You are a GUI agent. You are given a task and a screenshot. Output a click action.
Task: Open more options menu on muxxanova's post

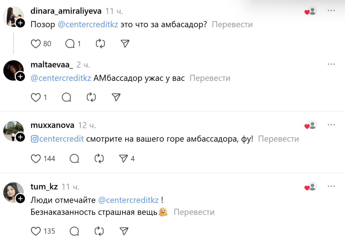(x=331, y=125)
